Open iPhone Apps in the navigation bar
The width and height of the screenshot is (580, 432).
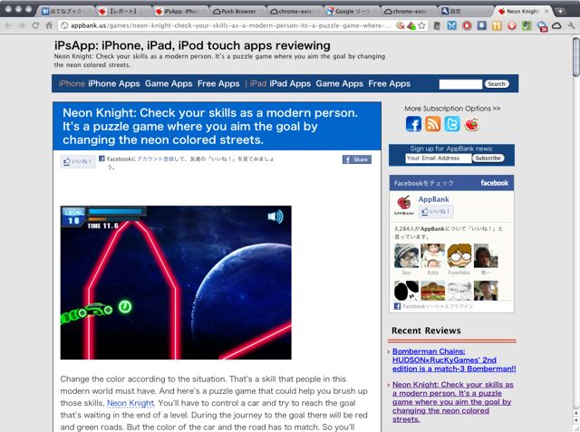coord(114,84)
